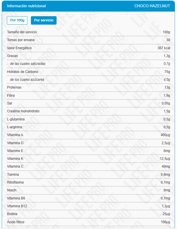The height and width of the screenshot is (229, 177).
Task: Select the L-glutamina row label
Action: [16, 119]
